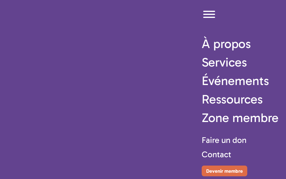
Task: Select the Ressources navigation link
Action: tap(232, 100)
